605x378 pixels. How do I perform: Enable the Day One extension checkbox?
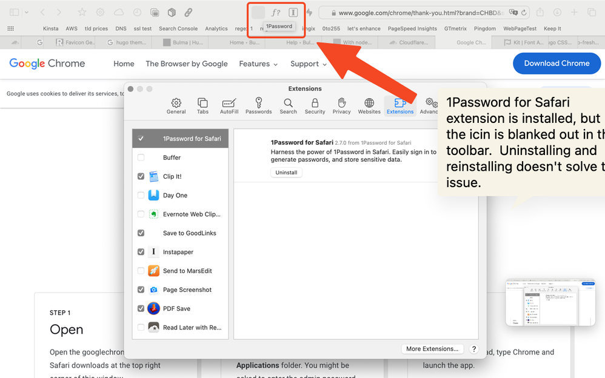(141, 195)
